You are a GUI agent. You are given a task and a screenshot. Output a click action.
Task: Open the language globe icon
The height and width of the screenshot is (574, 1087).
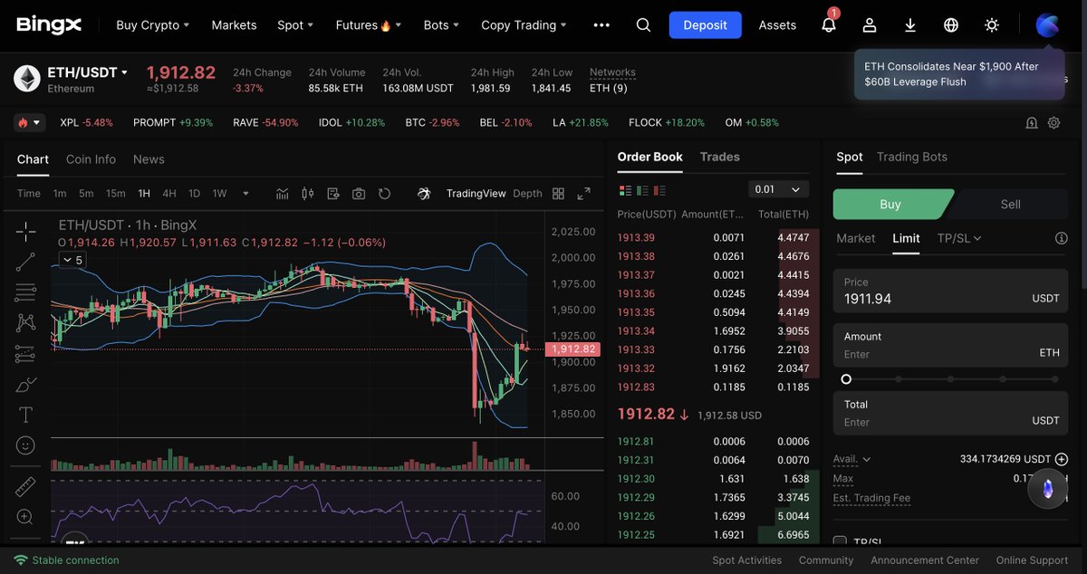click(x=951, y=25)
